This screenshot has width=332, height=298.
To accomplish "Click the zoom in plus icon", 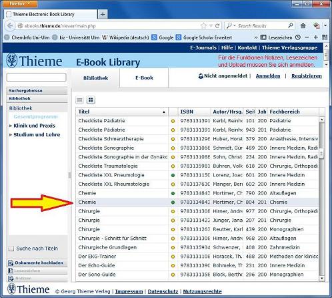I will [315, 37].
